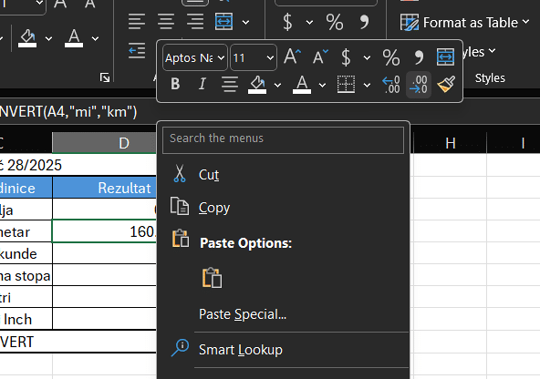The image size is (540, 379).
Task: Click the Rezultat header cell
Action: [104, 188]
